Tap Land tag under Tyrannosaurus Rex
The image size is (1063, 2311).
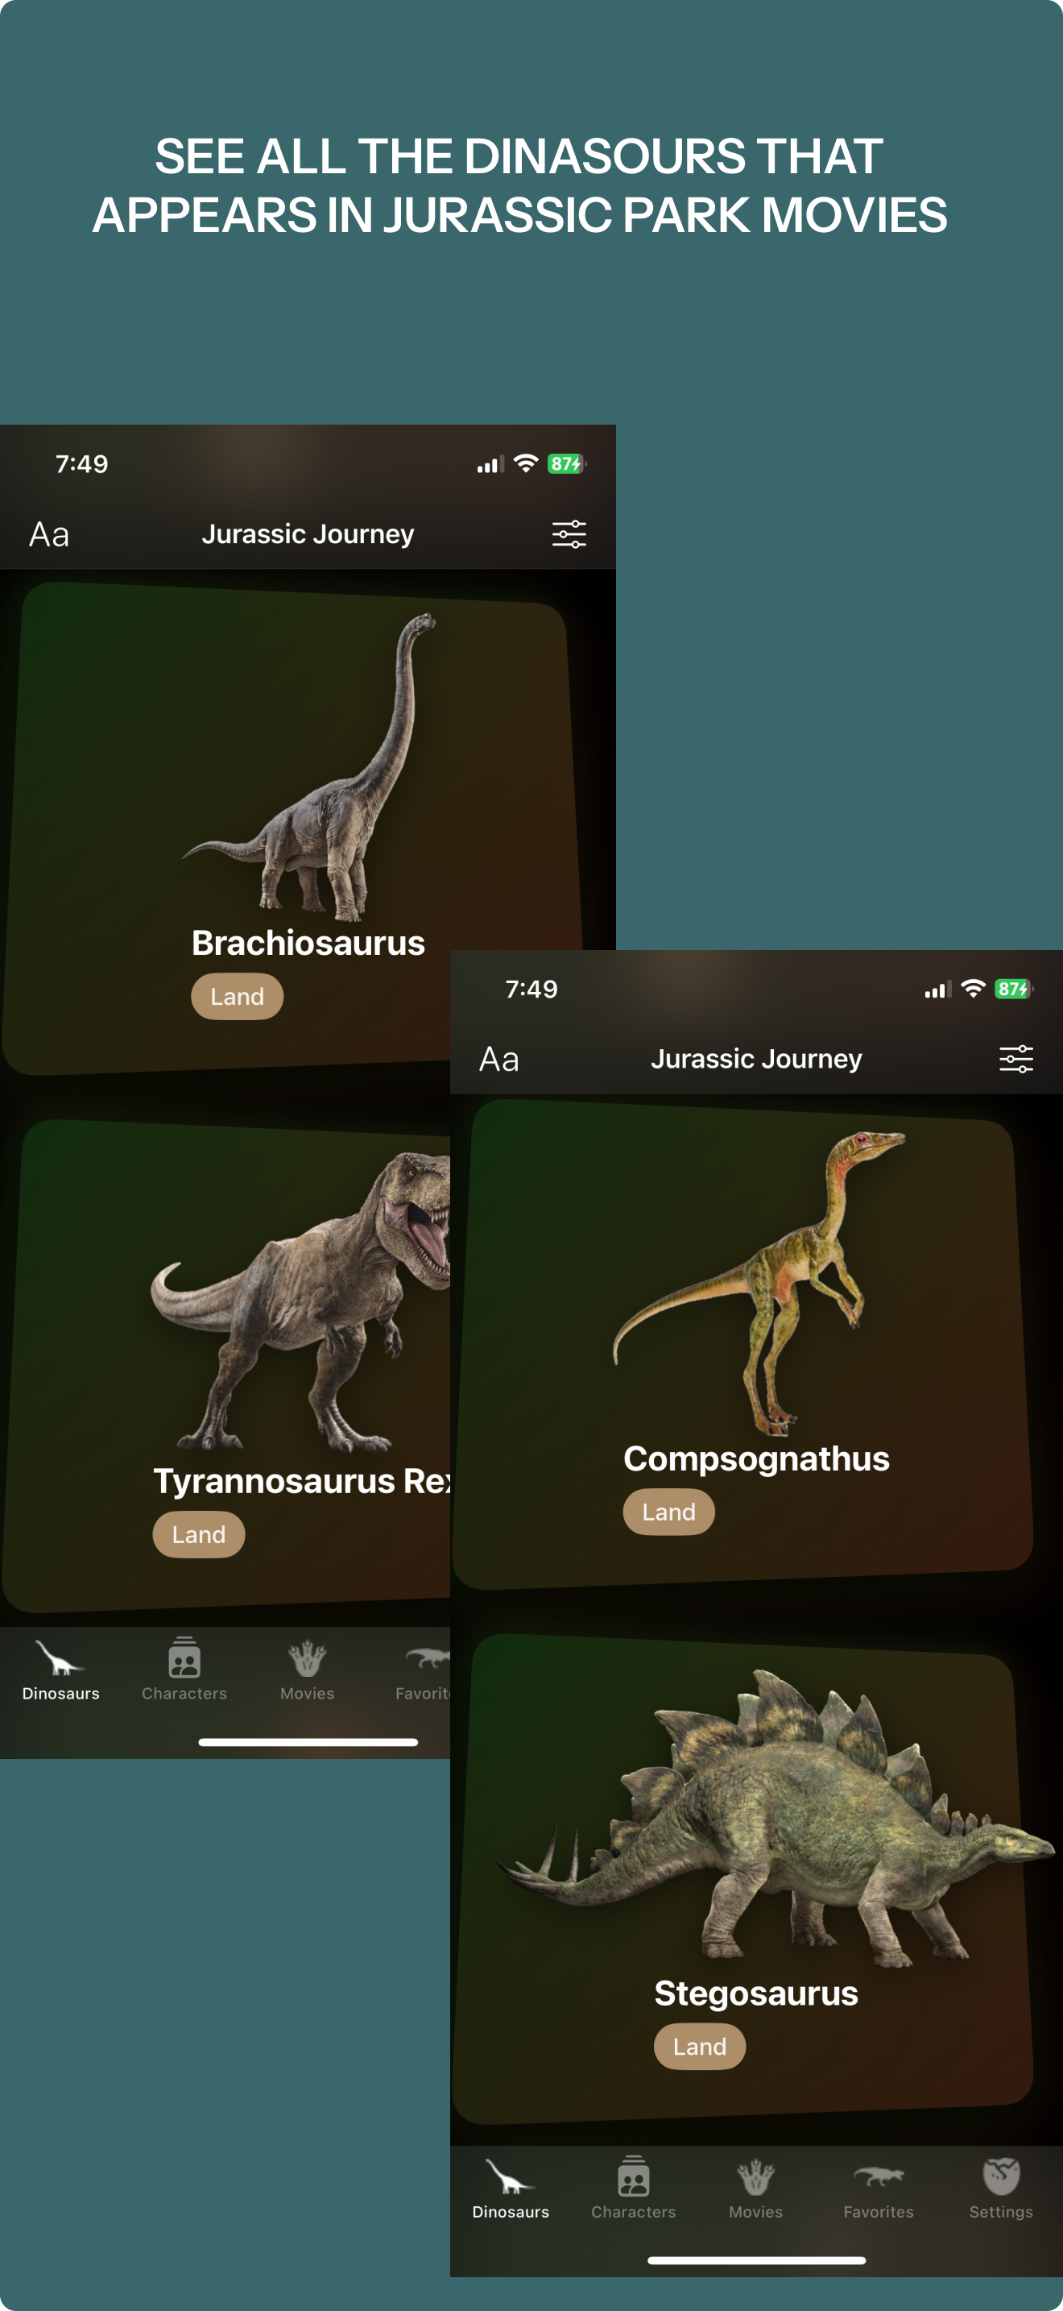(199, 1534)
